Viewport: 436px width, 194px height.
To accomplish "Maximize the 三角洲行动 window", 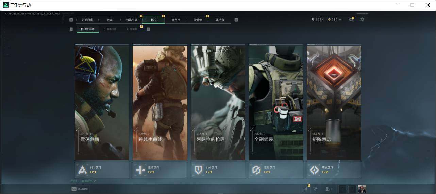I will 412,5.
